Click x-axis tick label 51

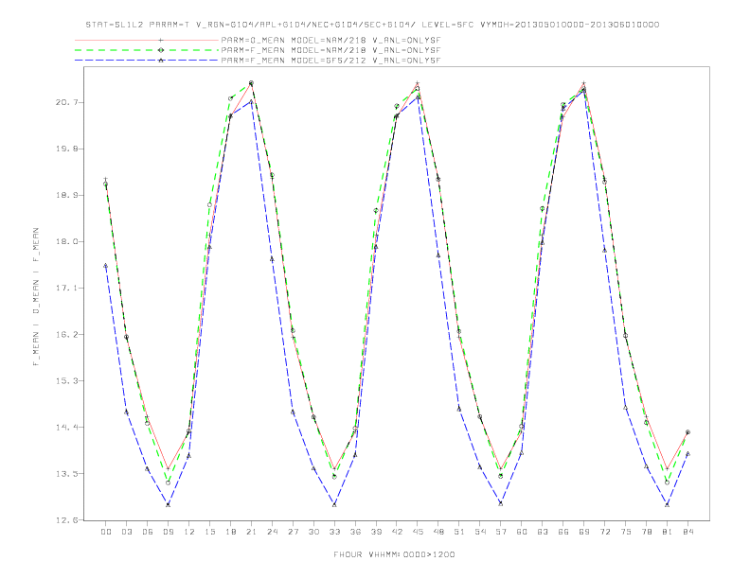point(459,532)
